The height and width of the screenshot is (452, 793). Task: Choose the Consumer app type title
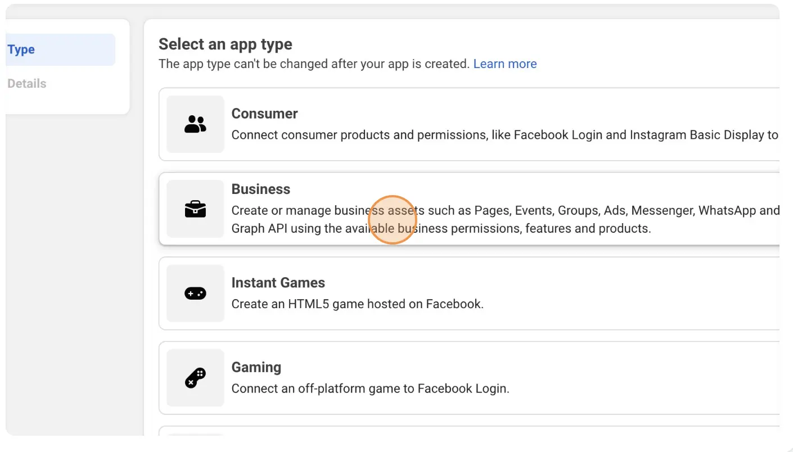click(x=264, y=114)
